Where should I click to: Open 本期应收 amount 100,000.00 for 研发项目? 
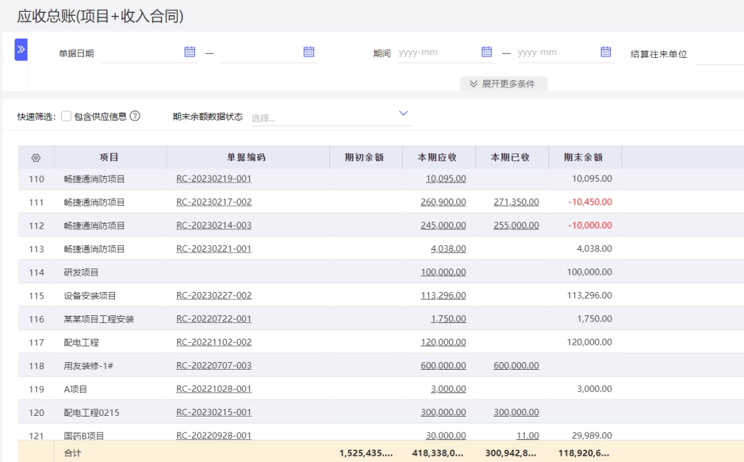[443, 272]
